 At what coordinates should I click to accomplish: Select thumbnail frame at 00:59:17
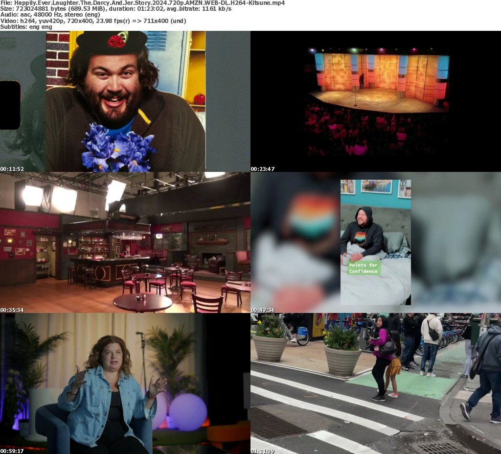(125, 383)
